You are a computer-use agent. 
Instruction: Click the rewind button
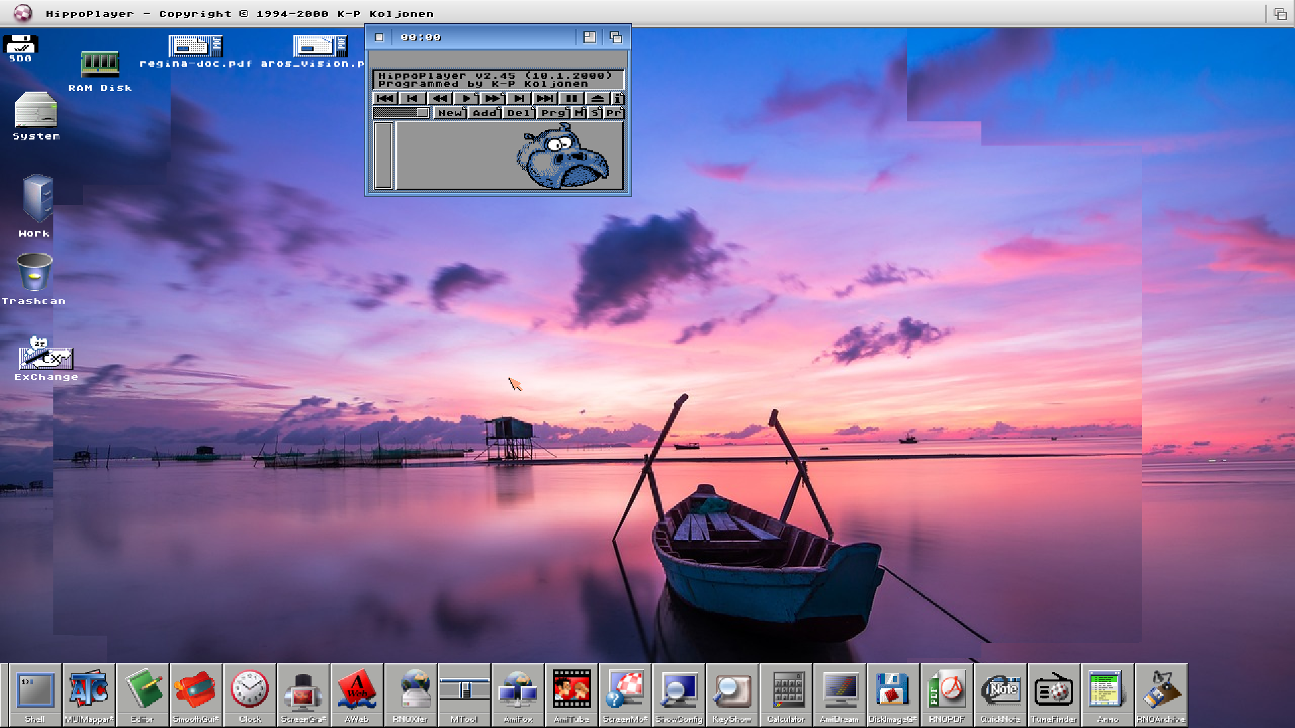pyautogui.click(x=440, y=98)
